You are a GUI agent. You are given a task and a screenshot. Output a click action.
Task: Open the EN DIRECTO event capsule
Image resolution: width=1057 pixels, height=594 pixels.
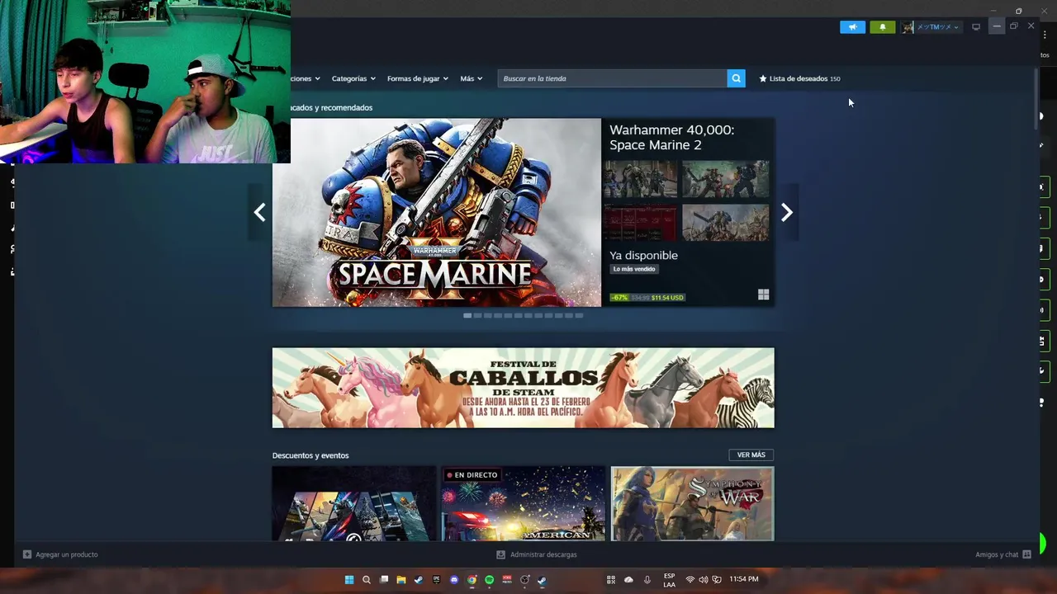pos(524,504)
